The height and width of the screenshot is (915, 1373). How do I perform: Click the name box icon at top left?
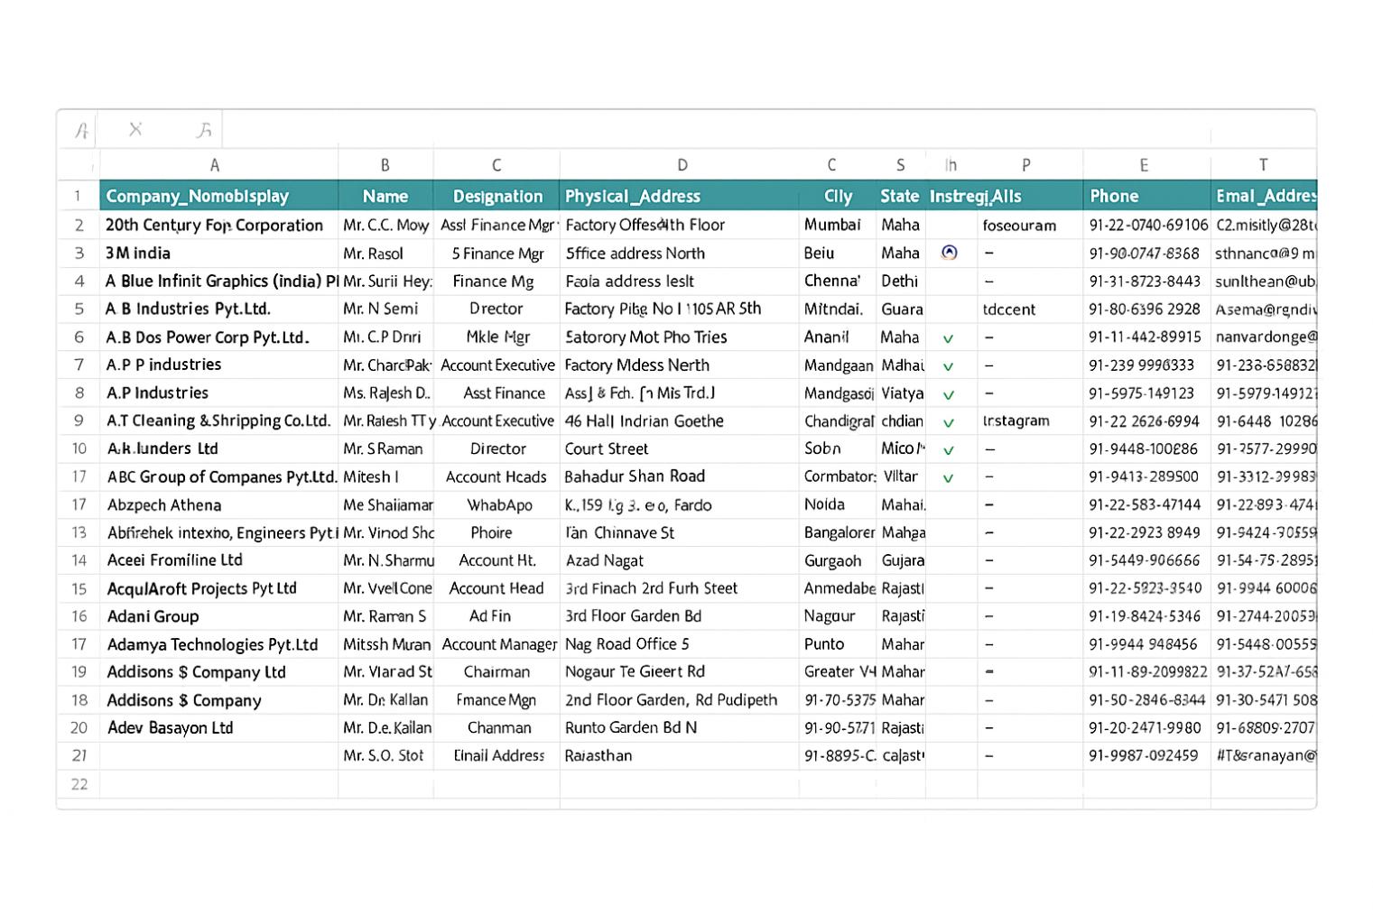pyautogui.click(x=81, y=131)
